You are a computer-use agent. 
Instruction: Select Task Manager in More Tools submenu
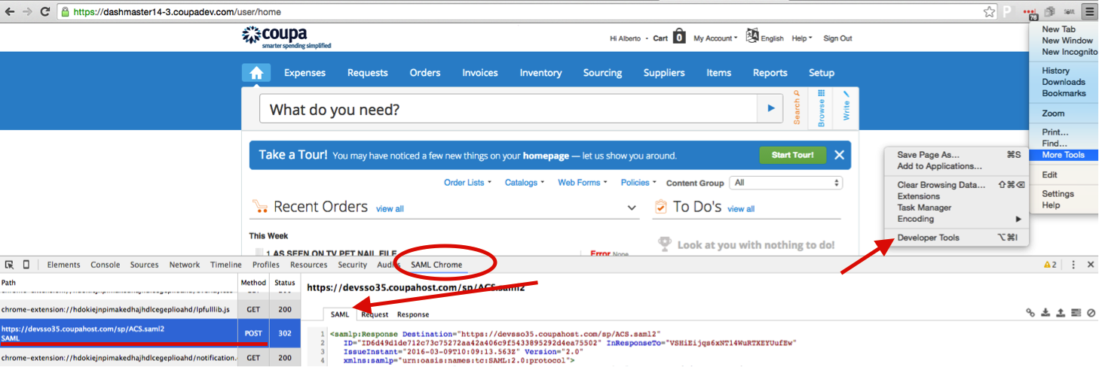[x=957, y=208]
